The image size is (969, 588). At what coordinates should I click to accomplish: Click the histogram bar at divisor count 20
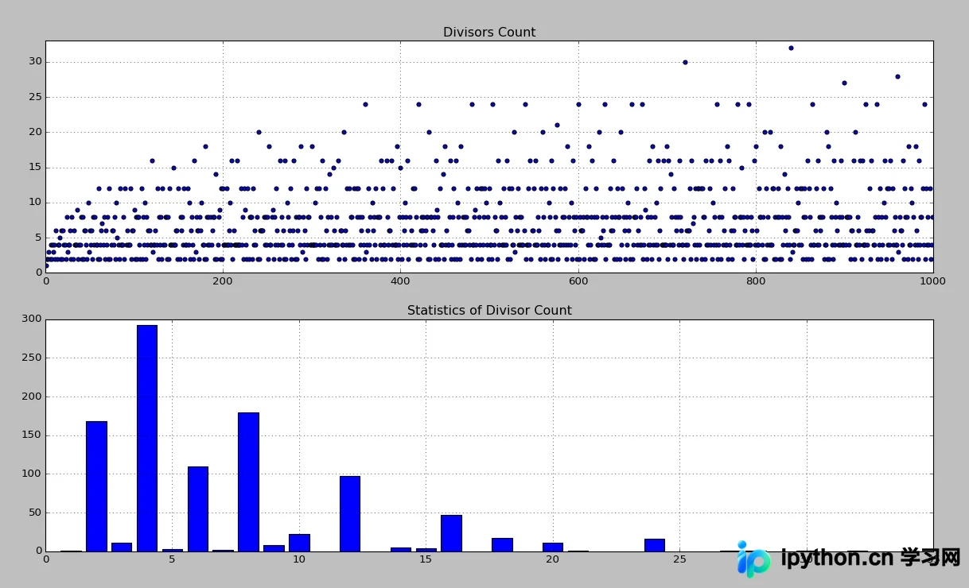pos(553,547)
